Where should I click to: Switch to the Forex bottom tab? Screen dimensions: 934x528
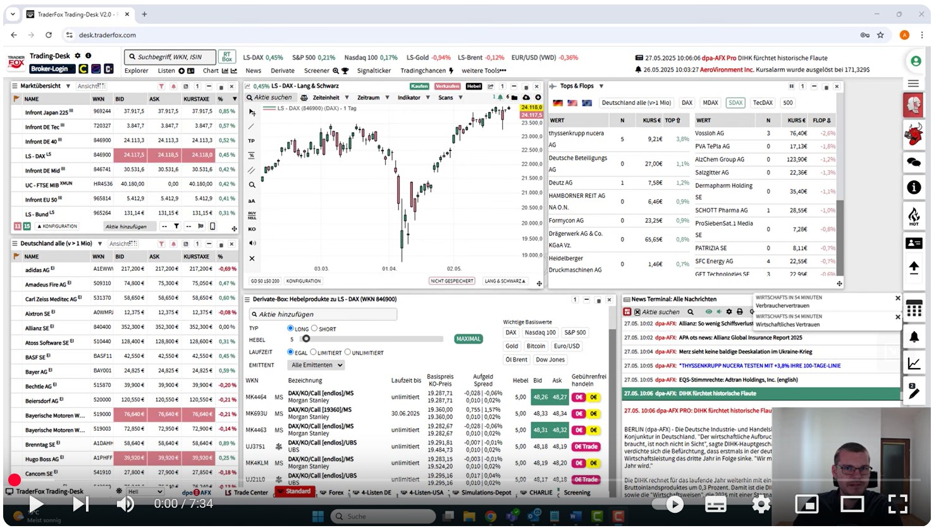point(332,492)
